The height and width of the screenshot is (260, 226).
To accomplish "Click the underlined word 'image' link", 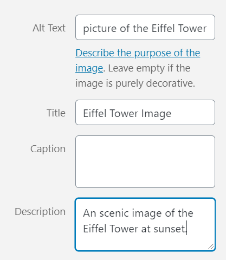I will [x=89, y=68].
